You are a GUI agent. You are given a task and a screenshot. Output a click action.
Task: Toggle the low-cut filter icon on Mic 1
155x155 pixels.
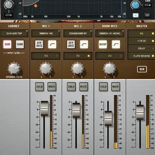(52, 44)
